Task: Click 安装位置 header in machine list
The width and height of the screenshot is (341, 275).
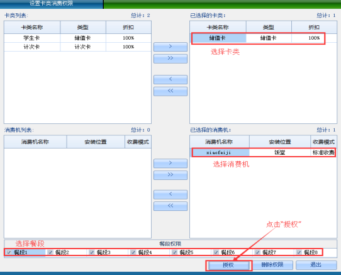Action: pyautogui.click(x=96, y=142)
